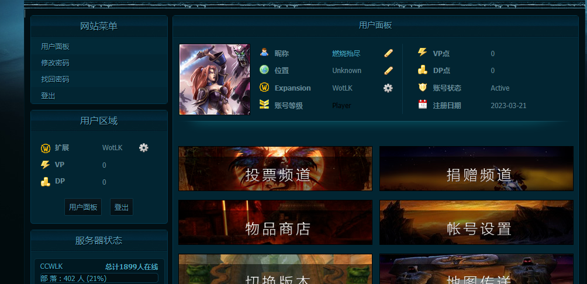Click the user avatar image
587x284 pixels.
[x=215, y=79]
